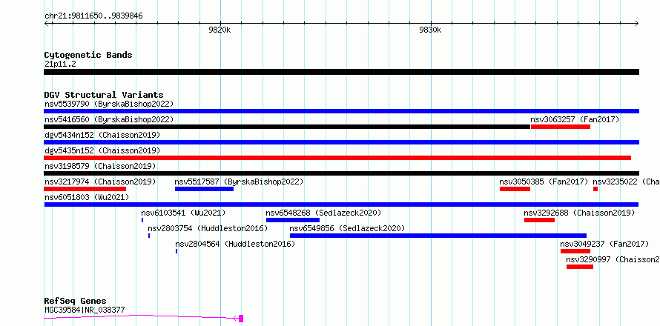Click the tiny blue marker of nsv2804564
This screenshot has height=326, width=660.
coord(176,251)
